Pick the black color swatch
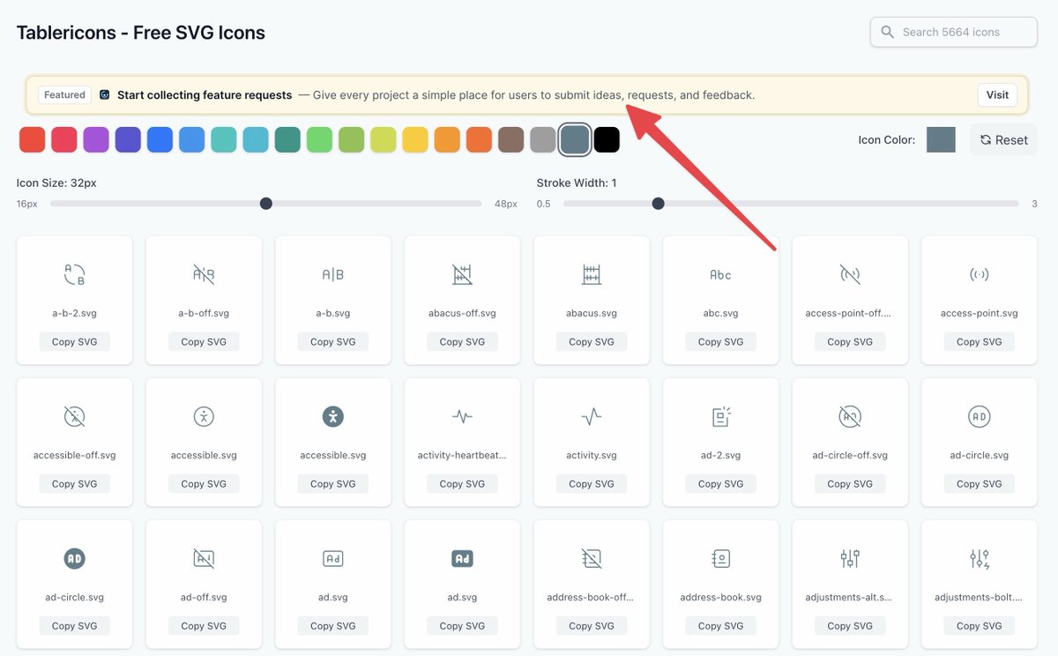The image size is (1058, 656). (607, 139)
